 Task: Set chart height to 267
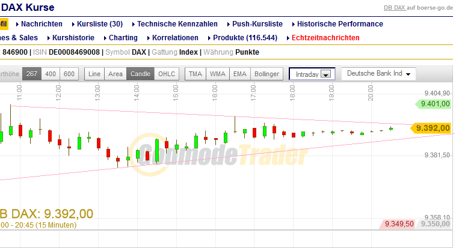(x=32, y=74)
